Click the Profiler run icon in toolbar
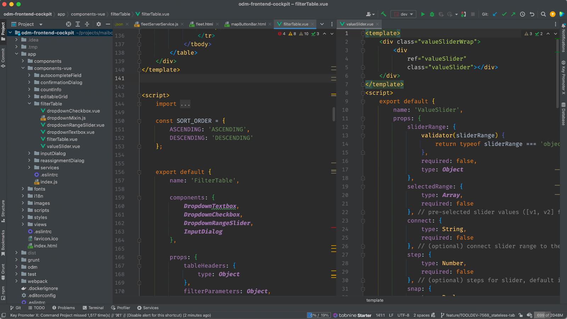Screen dimensions: 567x319 450,14
